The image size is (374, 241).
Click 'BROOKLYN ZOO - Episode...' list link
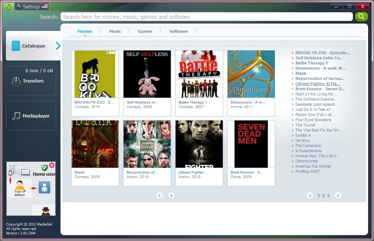322,53
